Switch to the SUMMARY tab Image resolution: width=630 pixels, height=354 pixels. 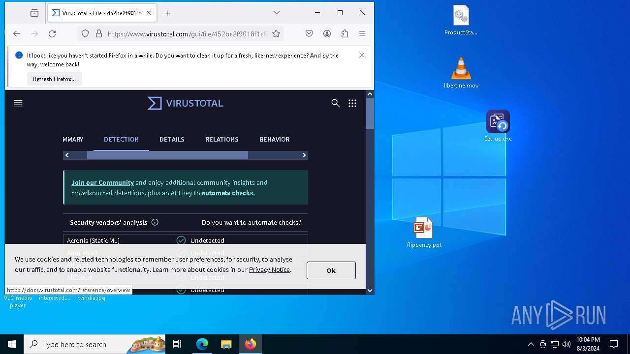[x=73, y=139]
